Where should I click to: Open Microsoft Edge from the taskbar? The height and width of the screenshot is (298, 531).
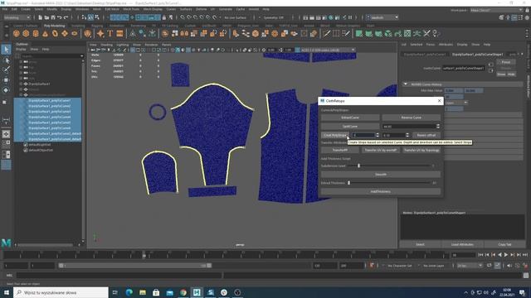(129, 292)
